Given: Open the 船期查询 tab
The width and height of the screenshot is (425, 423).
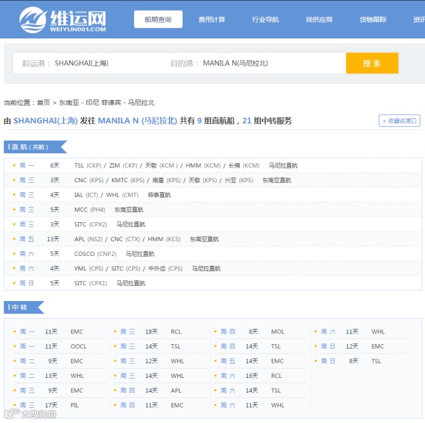Looking at the screenshot, I should click(x=158, y=19).
